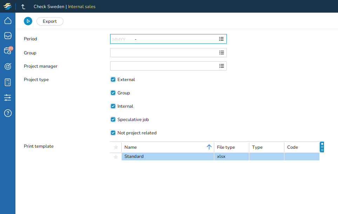The width and height of the screenshot is (338, 214).
Task: Click the Home icon in sidebar
Action: (x=8, y=21)
